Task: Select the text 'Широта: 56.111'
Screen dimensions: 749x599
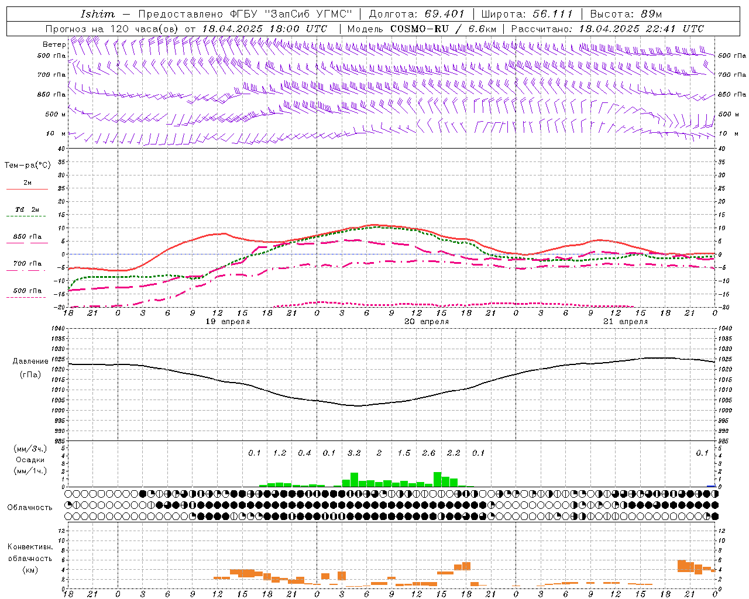Action: [x=527, y=14]
